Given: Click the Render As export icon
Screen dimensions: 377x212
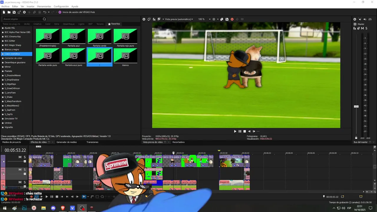Looking at the screenshot, I should point(19,12).
